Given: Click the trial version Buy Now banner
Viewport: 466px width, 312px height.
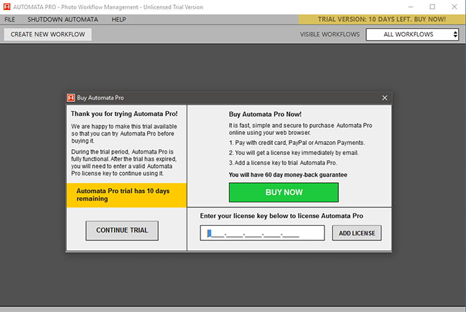Looking at the screenshot, I should [x=381, y=19].
